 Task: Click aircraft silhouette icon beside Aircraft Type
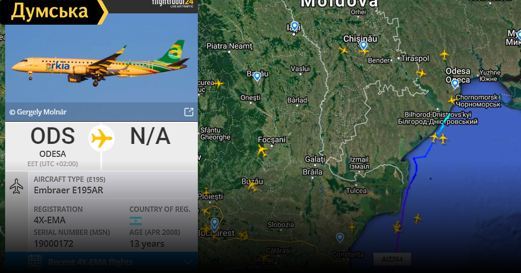16,186
